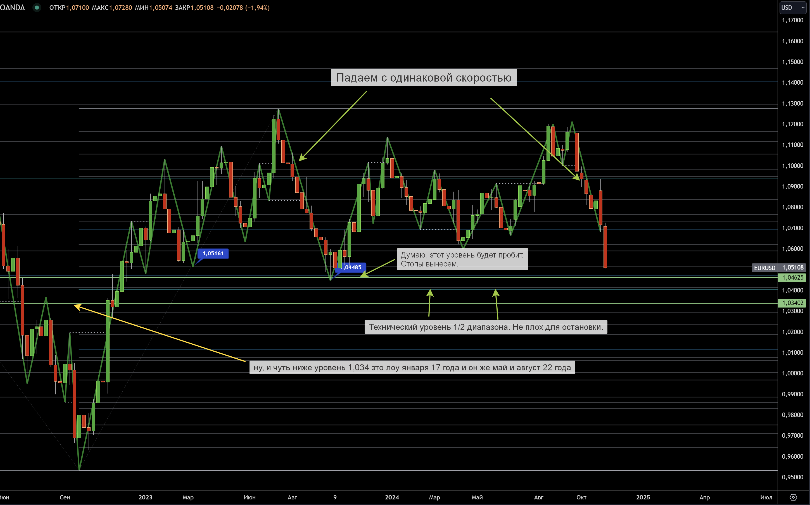Click the 1,00000 price scale value
This screenshot has height=505, width=810.
click(x=793, y=373)
